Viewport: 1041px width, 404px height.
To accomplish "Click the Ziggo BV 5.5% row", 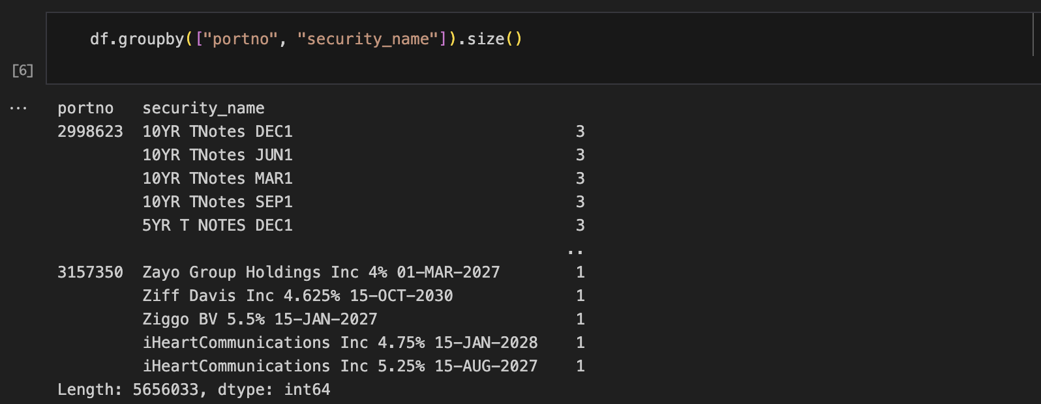I will point(364,319).
